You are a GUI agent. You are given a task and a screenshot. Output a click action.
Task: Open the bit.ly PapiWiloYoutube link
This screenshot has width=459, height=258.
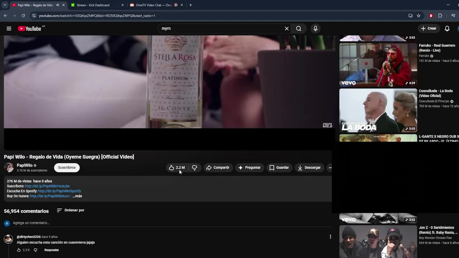click(47, 186)
